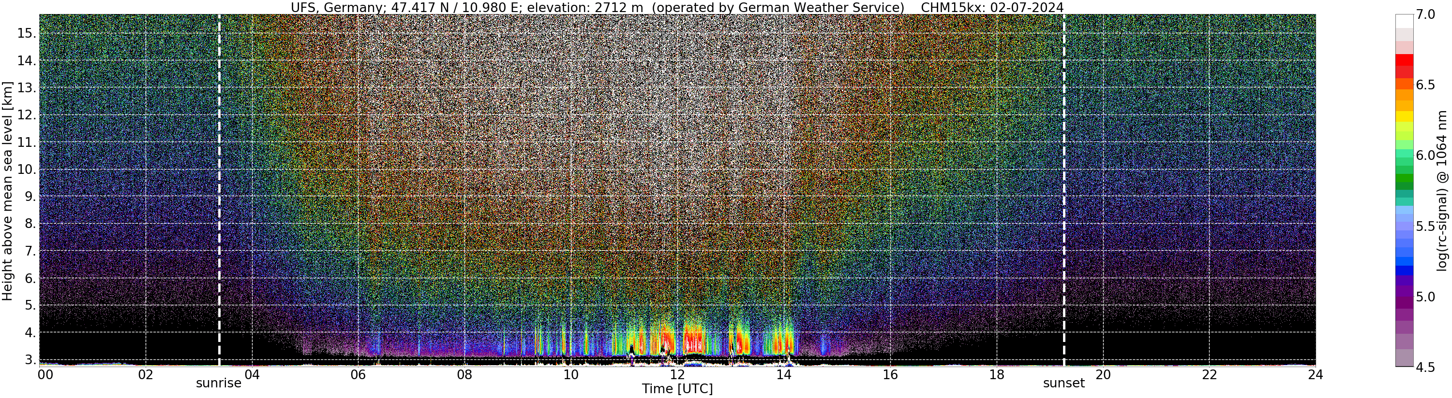Click the x-axis tick label '20'

click(1103, 375)
